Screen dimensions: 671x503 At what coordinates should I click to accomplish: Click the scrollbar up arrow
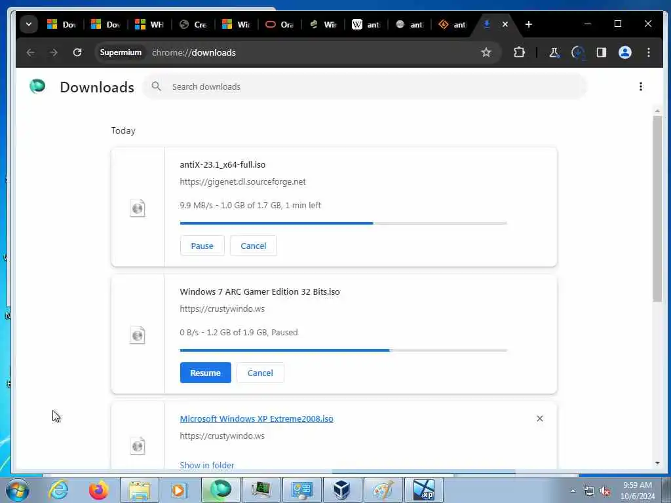[x=657, y=111]
